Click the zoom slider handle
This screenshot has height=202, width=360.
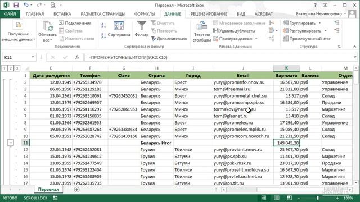[318, 198]
